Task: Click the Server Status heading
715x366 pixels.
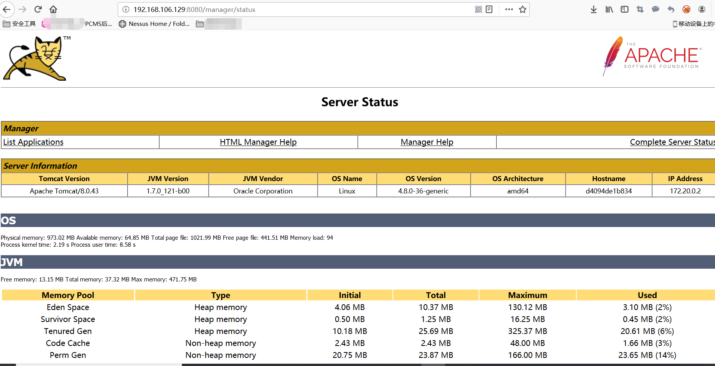Action: 360,102
